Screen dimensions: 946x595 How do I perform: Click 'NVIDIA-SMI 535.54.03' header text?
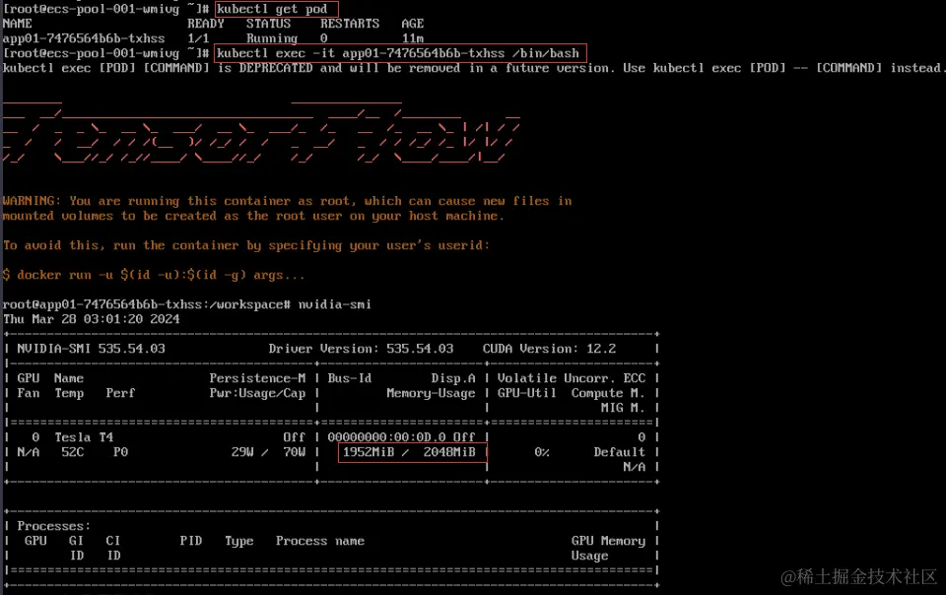click(x=91, y=349)
